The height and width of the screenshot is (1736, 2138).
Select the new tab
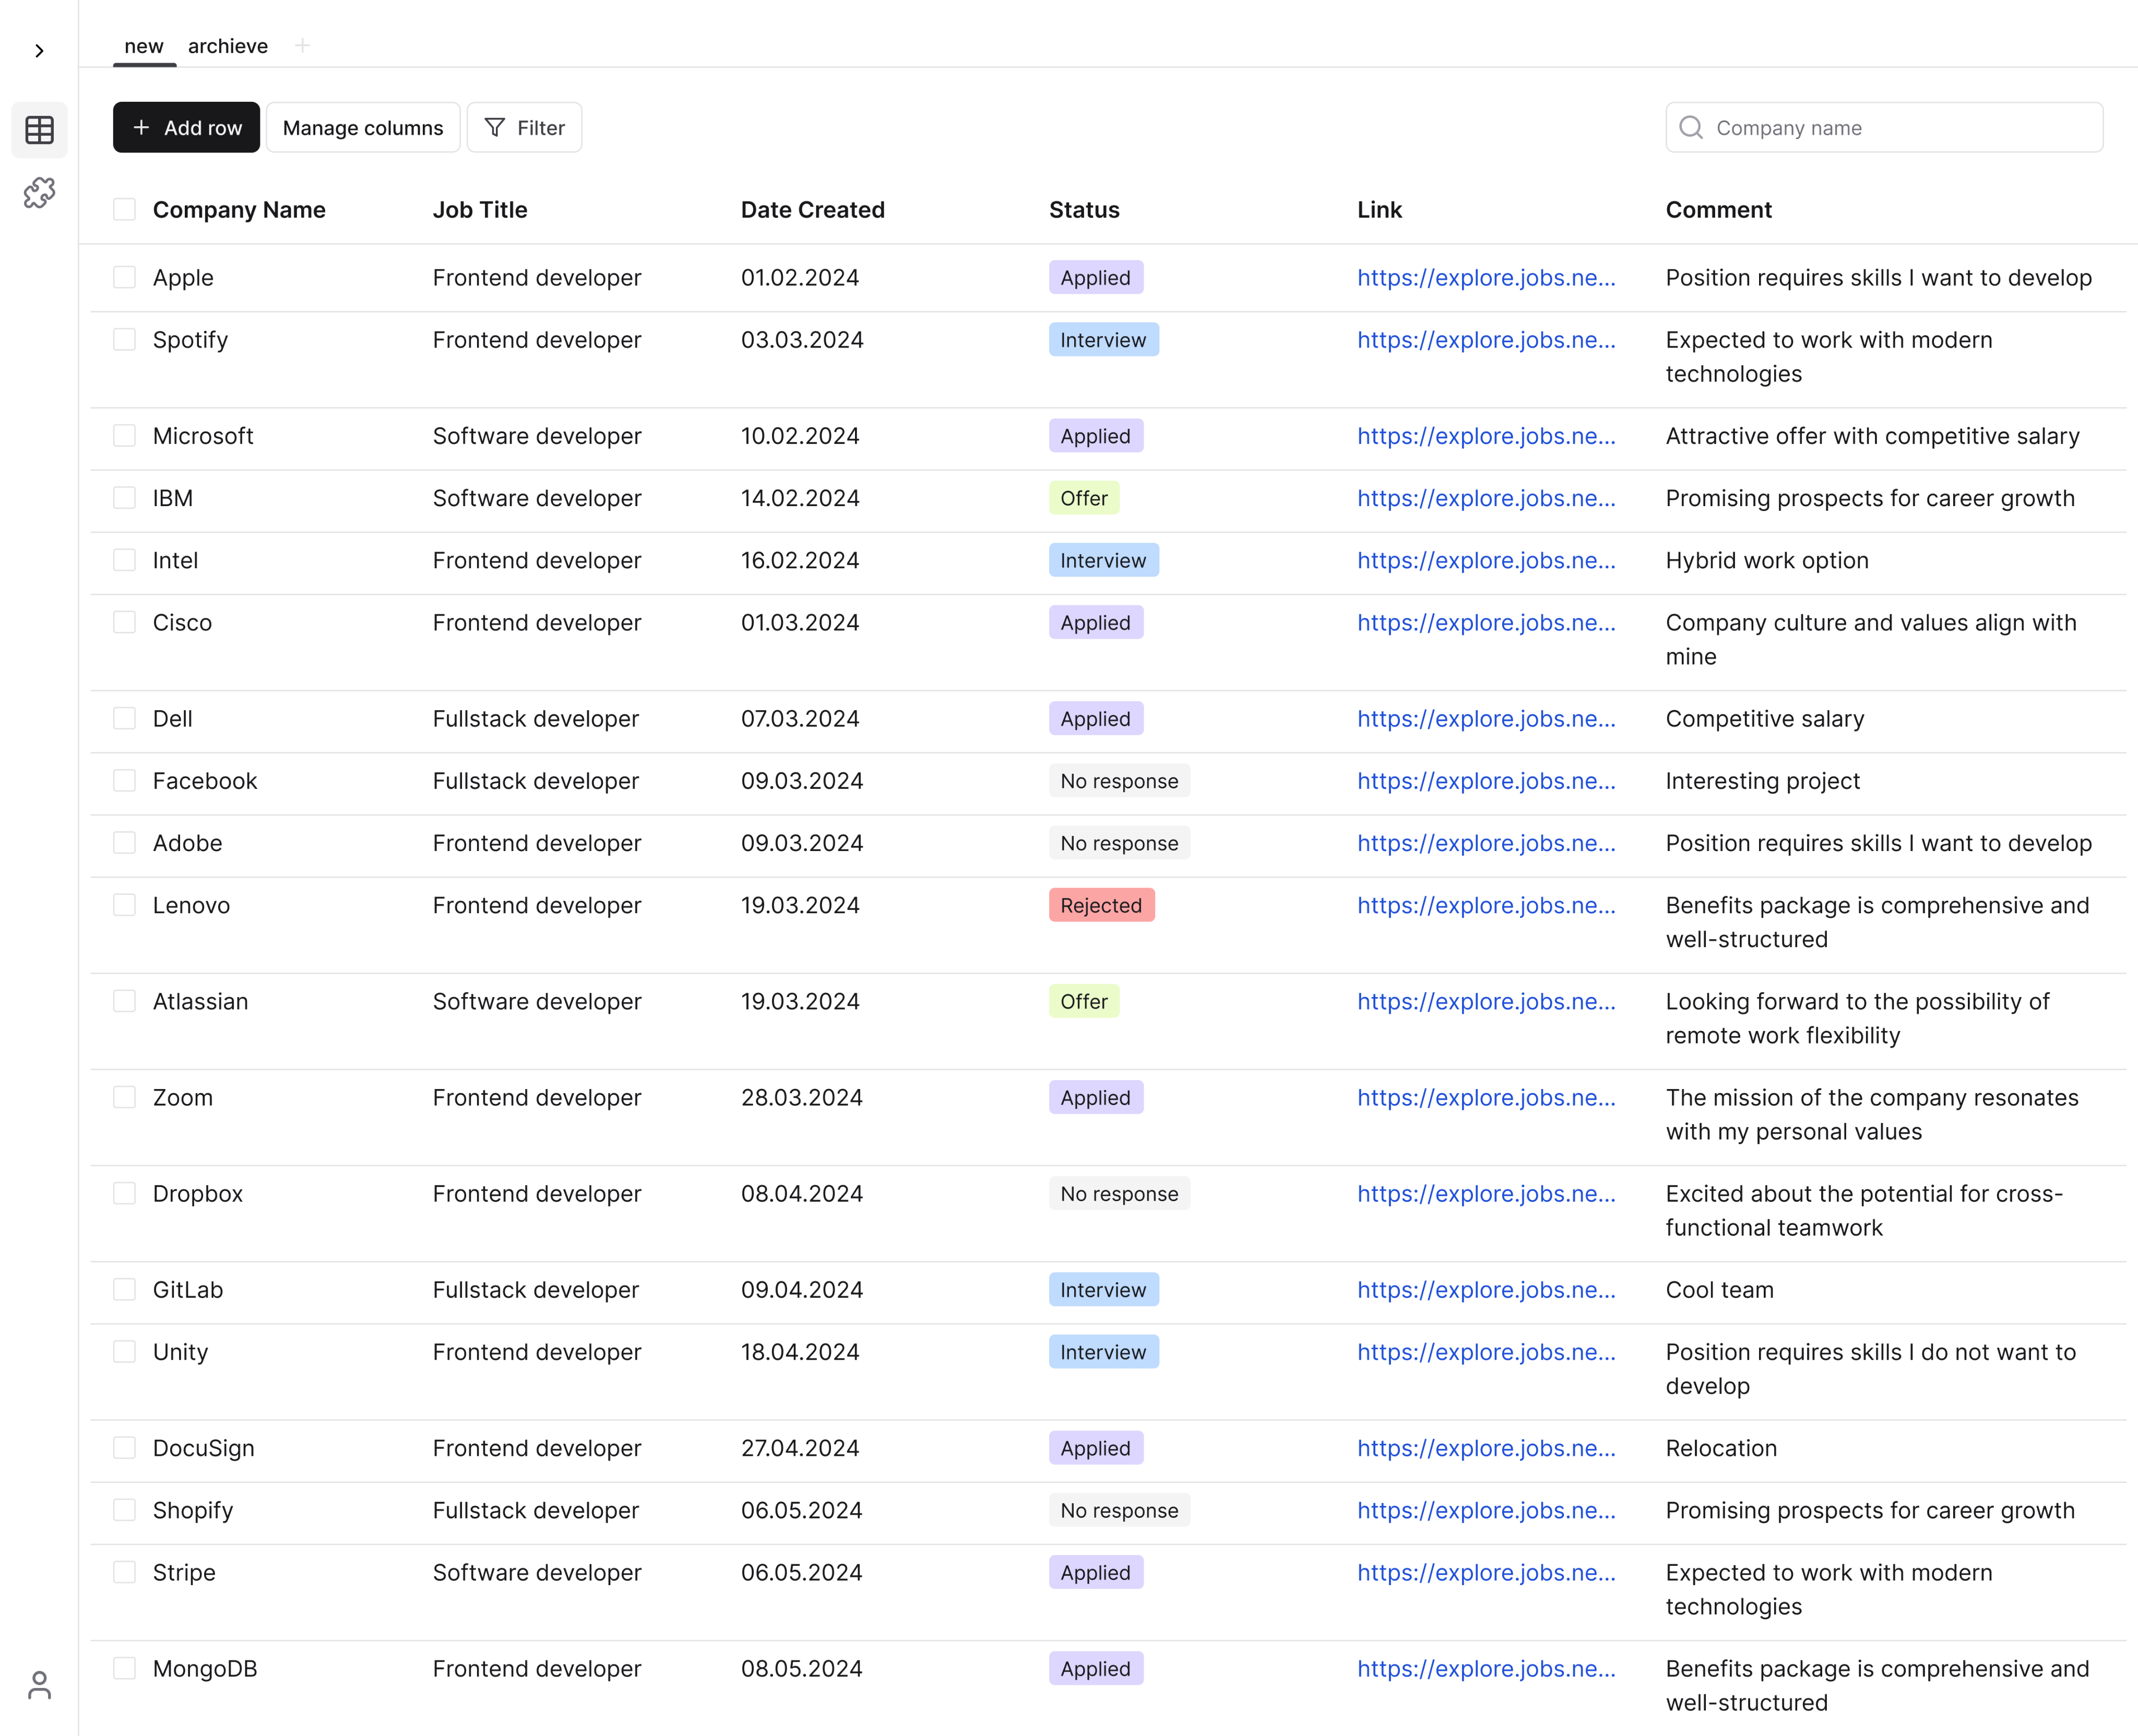click(x=143, y=46)
